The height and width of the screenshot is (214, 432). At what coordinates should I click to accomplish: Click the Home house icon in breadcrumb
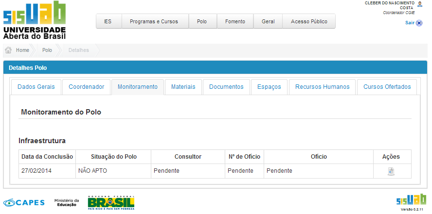pos(8,50)
